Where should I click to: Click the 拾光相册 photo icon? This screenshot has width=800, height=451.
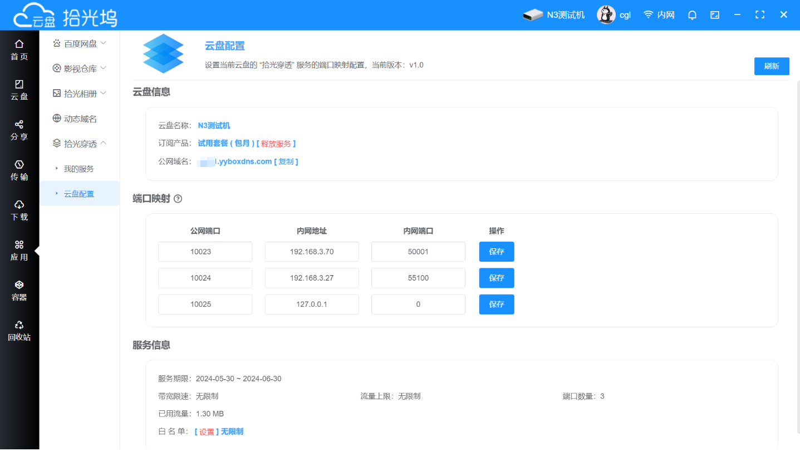tap(57, 93)
